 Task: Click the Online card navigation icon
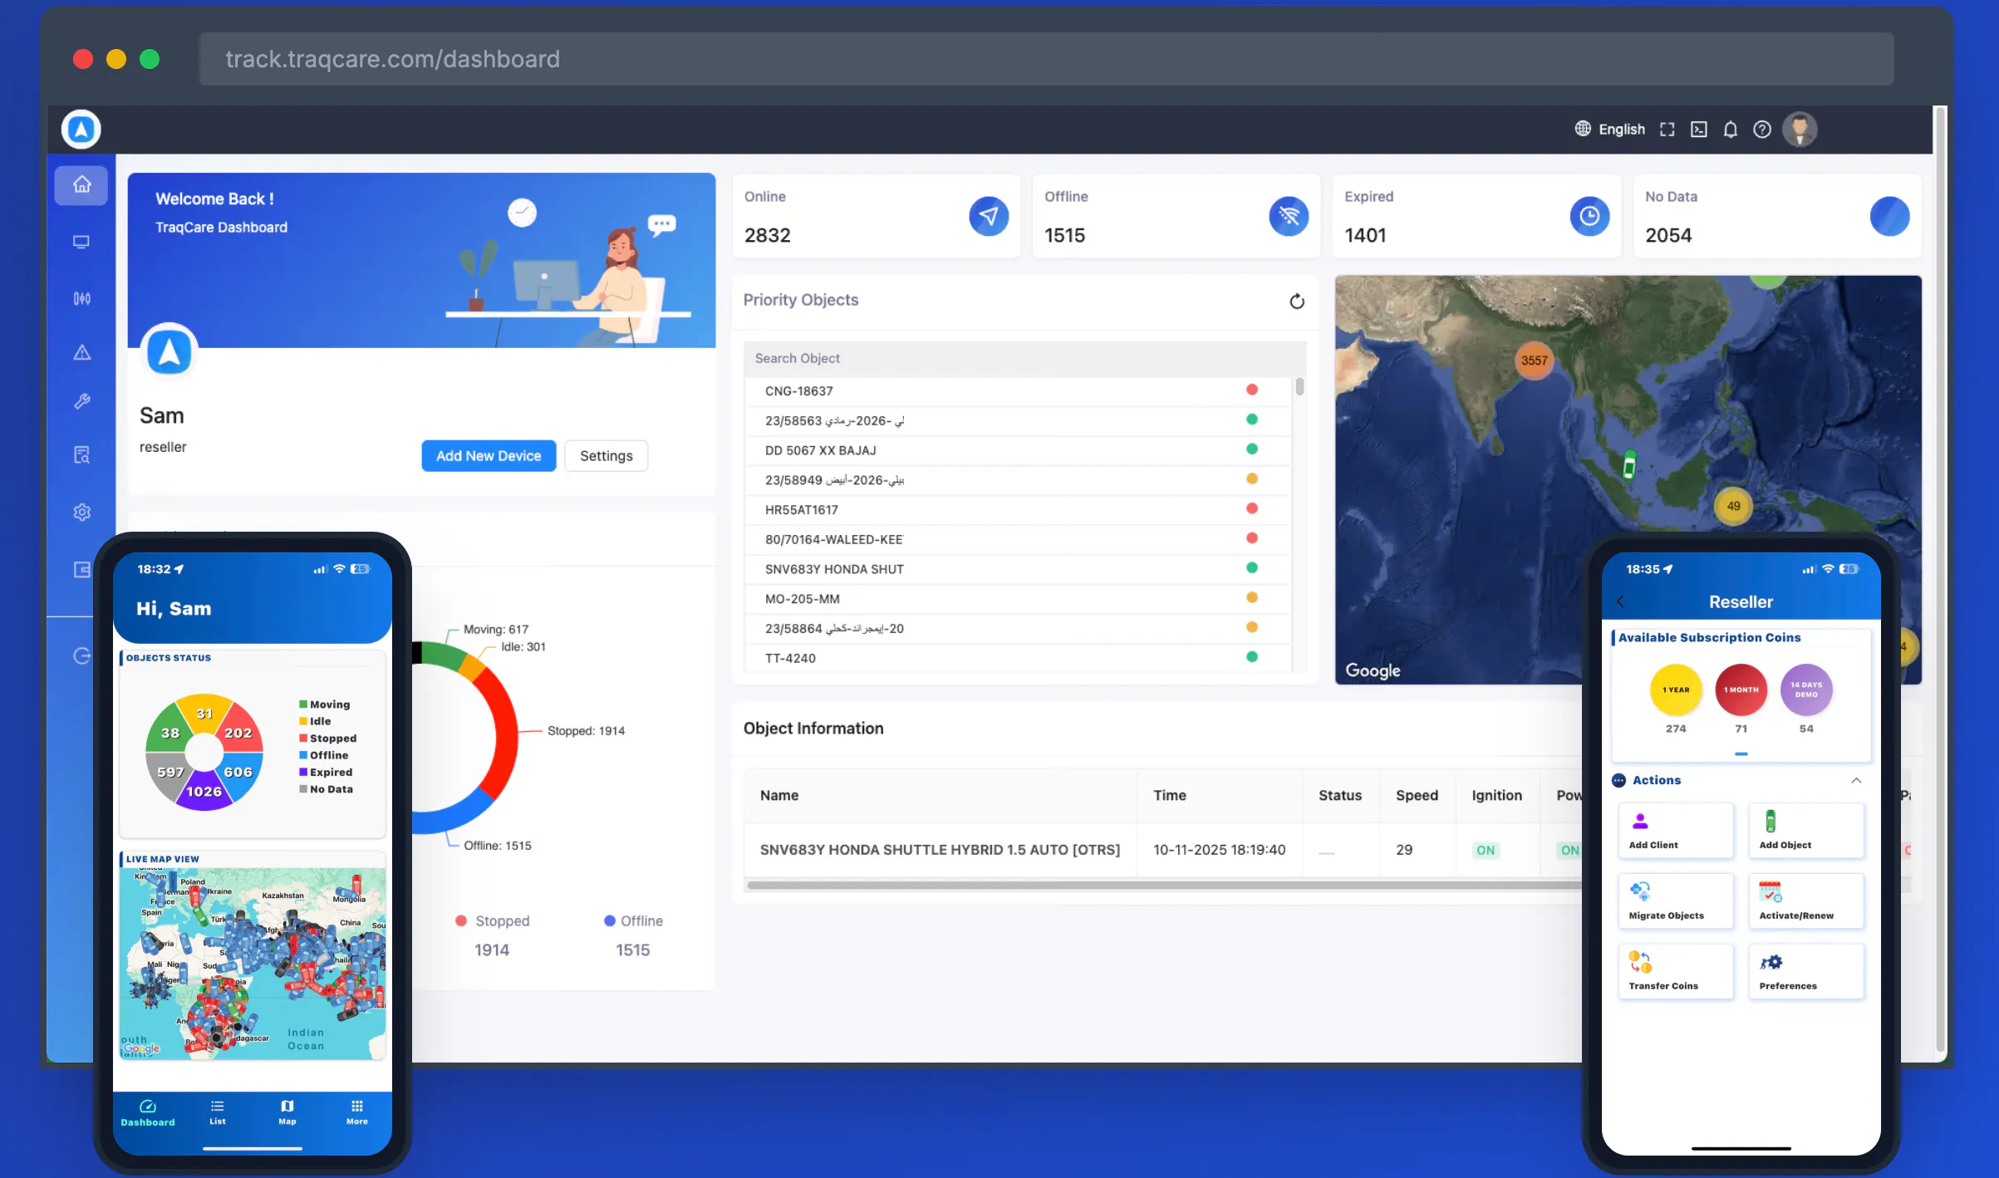(989, 216)
